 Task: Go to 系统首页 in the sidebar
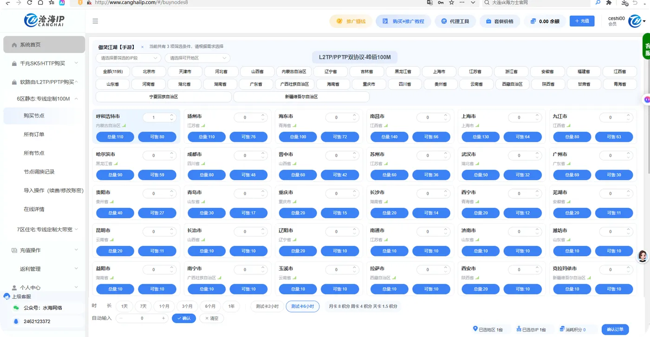[x=44, y=45]
